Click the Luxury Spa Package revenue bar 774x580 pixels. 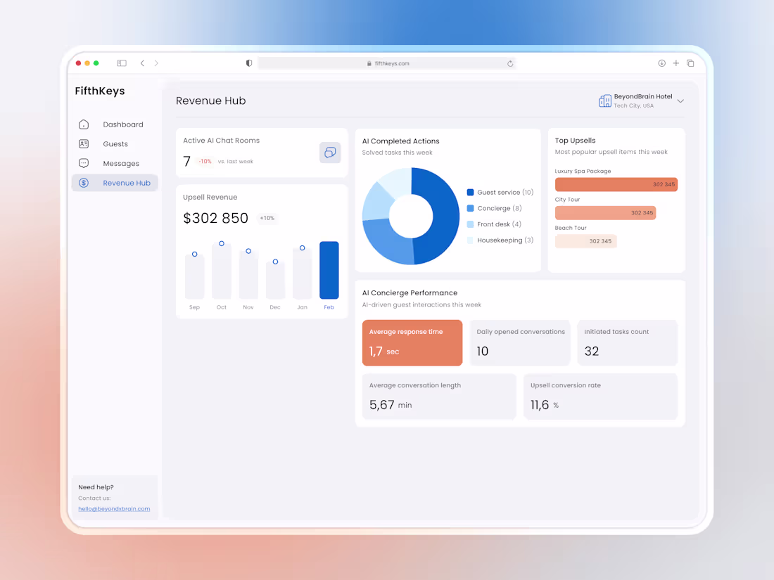click(x=616, y=184)
